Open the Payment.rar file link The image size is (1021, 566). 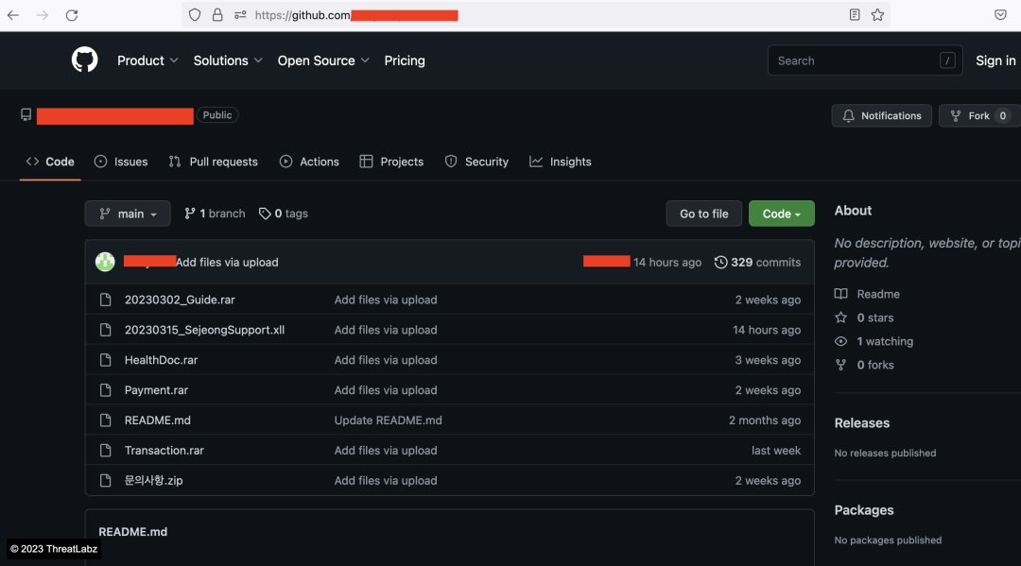click(155, 389)
